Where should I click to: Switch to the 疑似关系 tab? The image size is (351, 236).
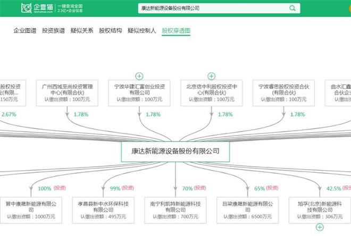click(82, 30)
